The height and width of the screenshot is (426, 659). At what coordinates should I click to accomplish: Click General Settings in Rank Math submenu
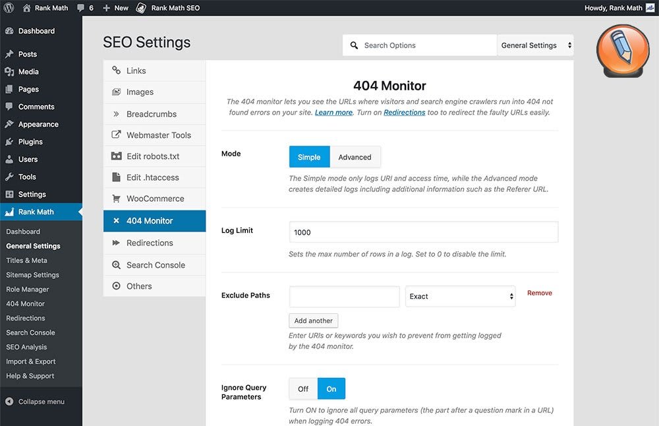coord(33,246)
